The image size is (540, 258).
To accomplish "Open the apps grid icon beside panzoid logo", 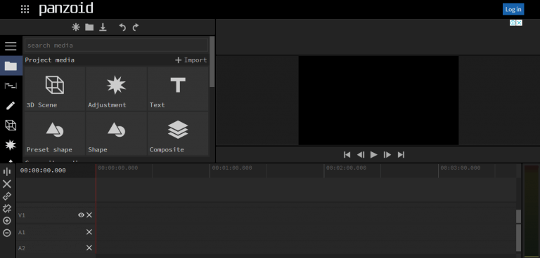I will point(25,9).
